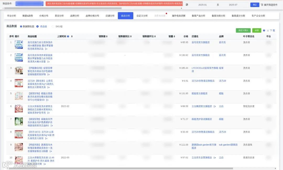
Task: Click the top filter bar horizontal scrollbar
Action: (x=63, y=8)
